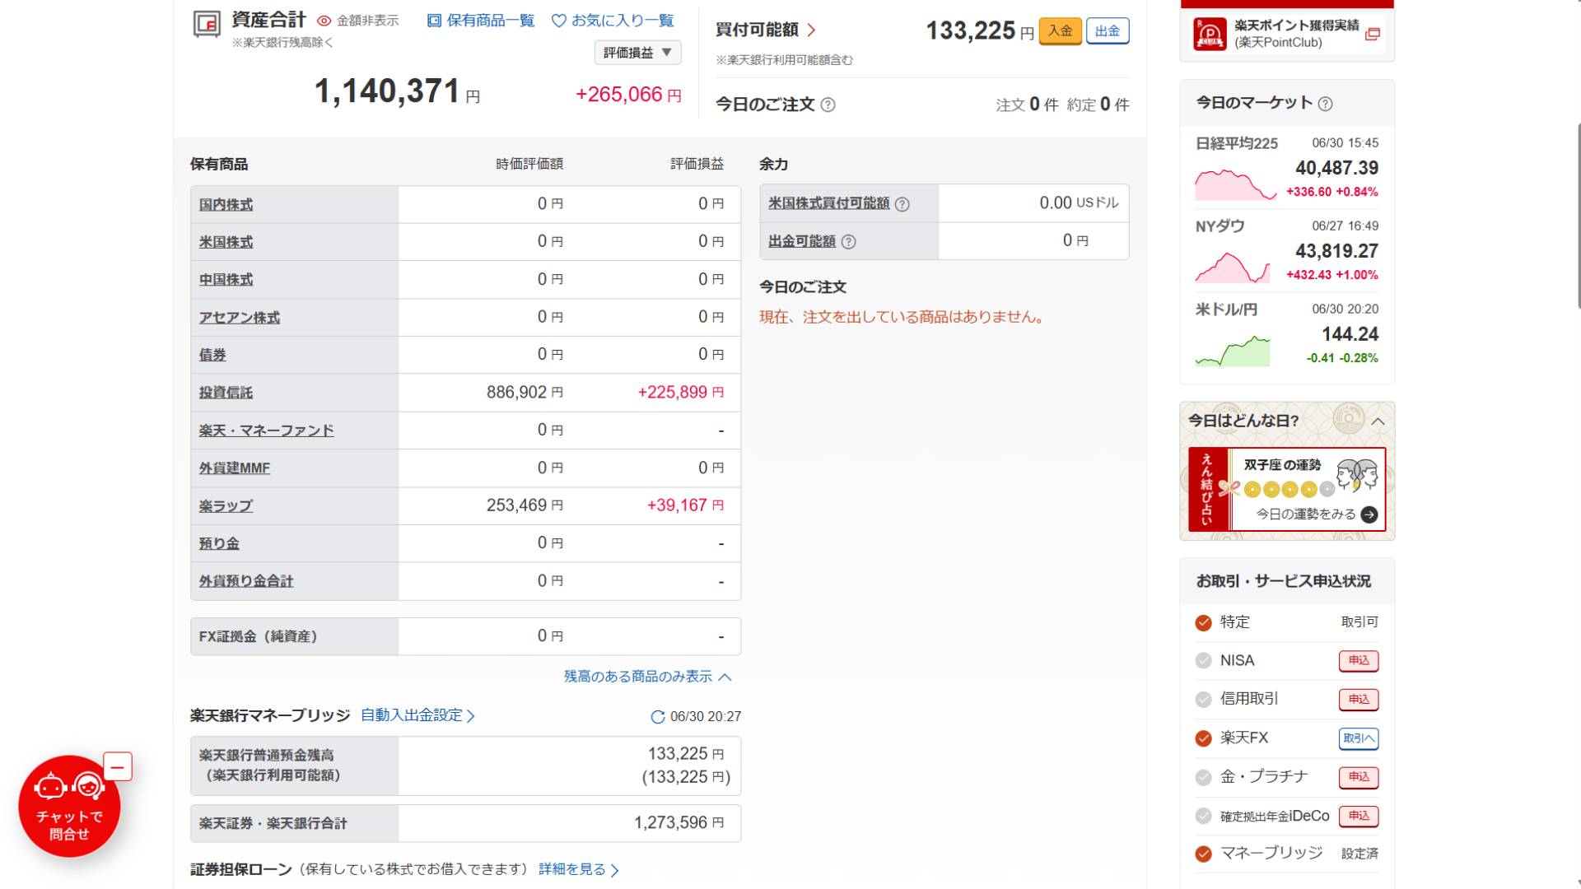The image size is (1581, 889).
Task: Click 253,469 円 楽ラップ valuation
Action: coord(525,505)
